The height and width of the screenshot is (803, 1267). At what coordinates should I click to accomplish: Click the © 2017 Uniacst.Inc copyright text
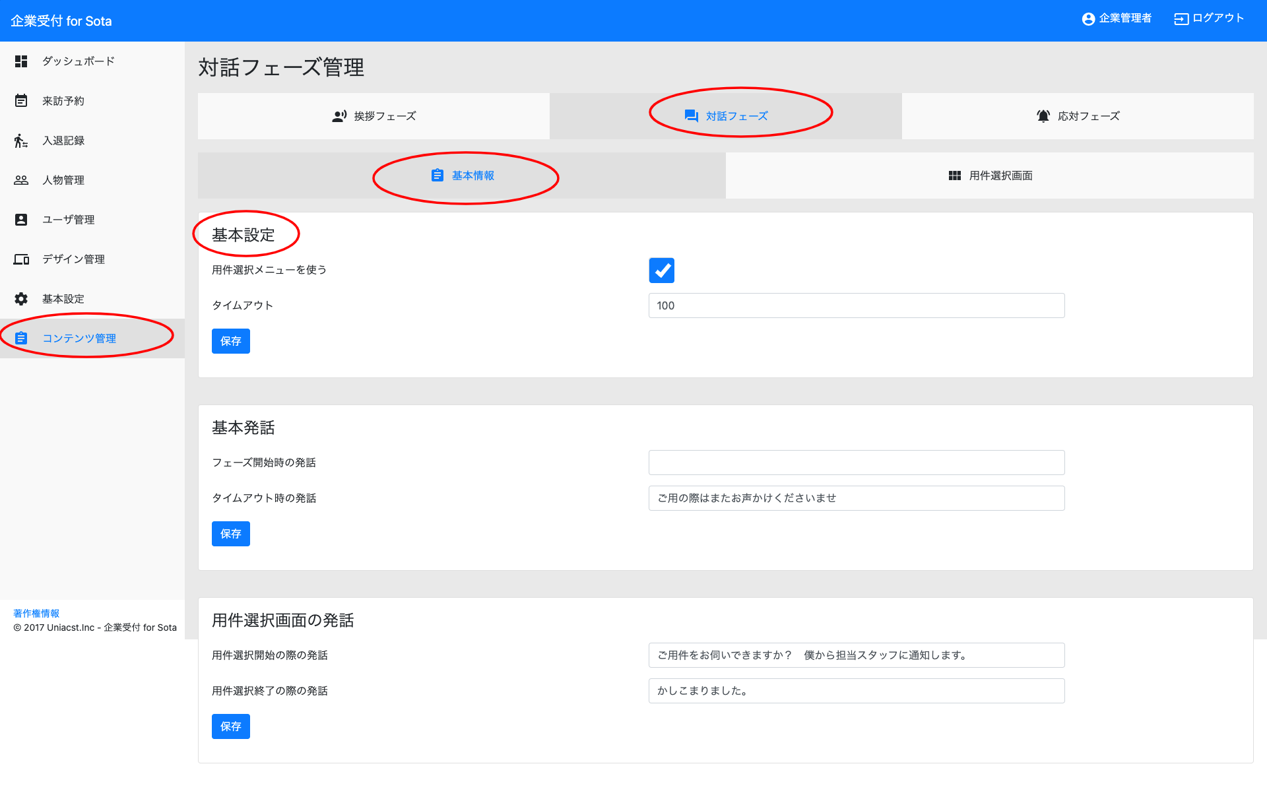[95, 627]
